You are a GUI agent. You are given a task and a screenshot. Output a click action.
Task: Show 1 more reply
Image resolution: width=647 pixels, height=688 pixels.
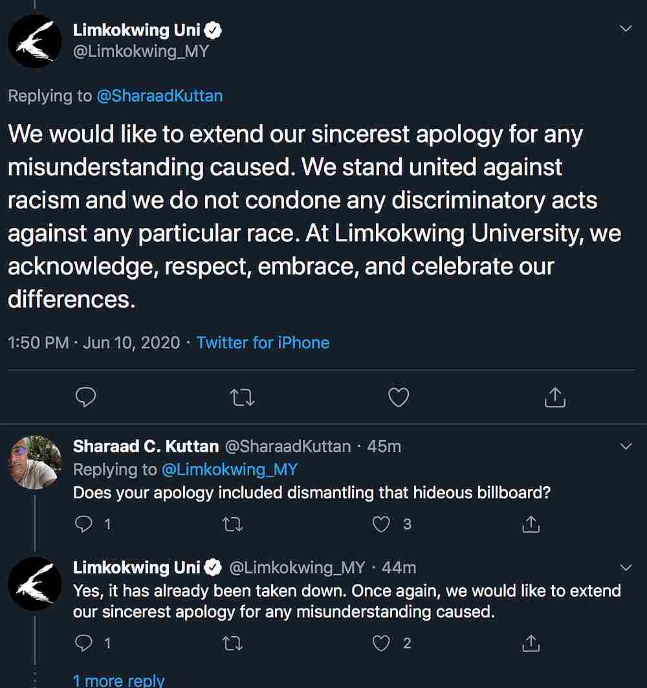tap(119, 680)
